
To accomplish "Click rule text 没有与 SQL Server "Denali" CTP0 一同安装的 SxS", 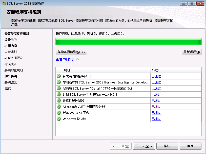I will pyautogui.click(x=97, y=88).
